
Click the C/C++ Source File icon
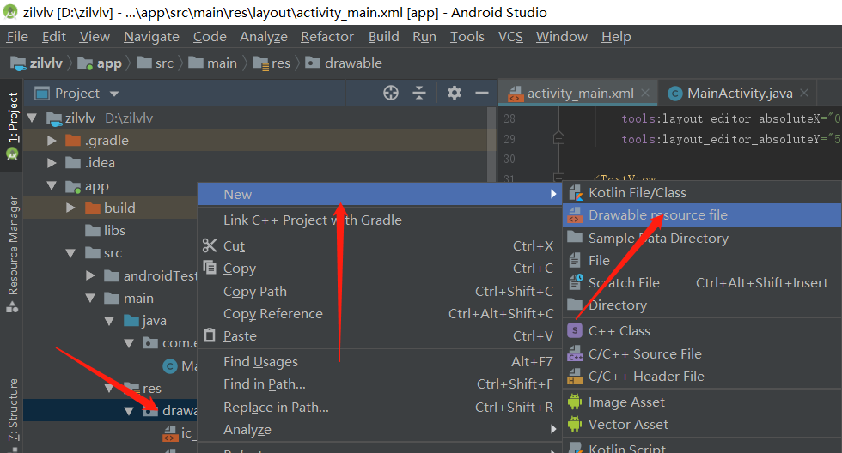[575, 353]
